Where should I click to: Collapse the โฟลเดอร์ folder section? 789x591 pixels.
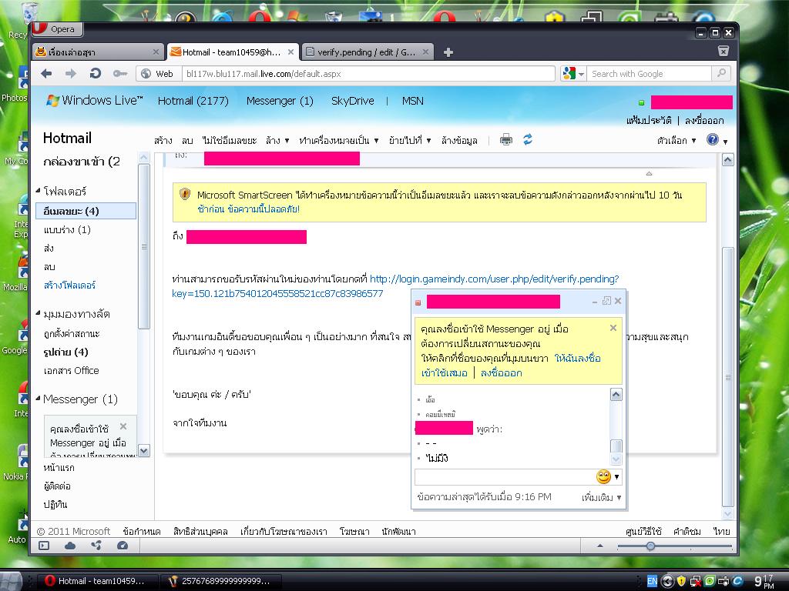(x=39, y=191)
